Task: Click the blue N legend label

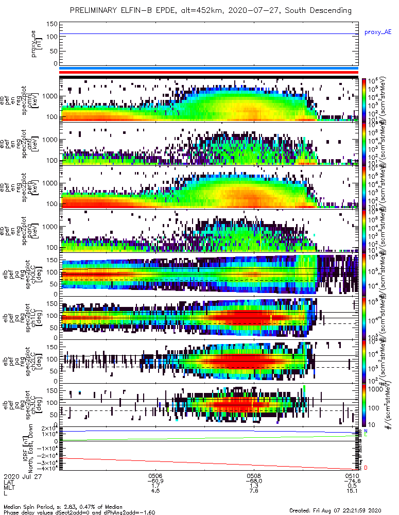Action: click(366, 431)
